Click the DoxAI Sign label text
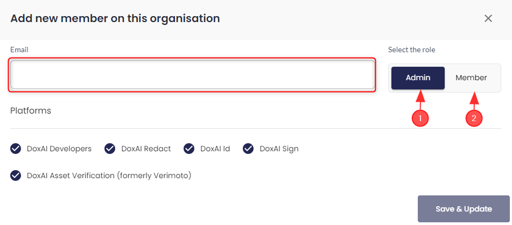 point(279,149)
